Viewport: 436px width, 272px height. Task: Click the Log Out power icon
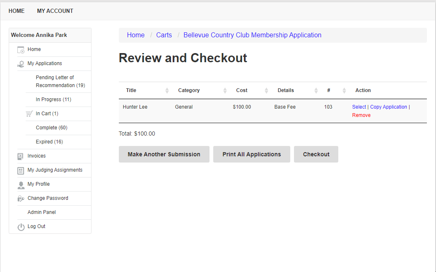coord(21,227)
